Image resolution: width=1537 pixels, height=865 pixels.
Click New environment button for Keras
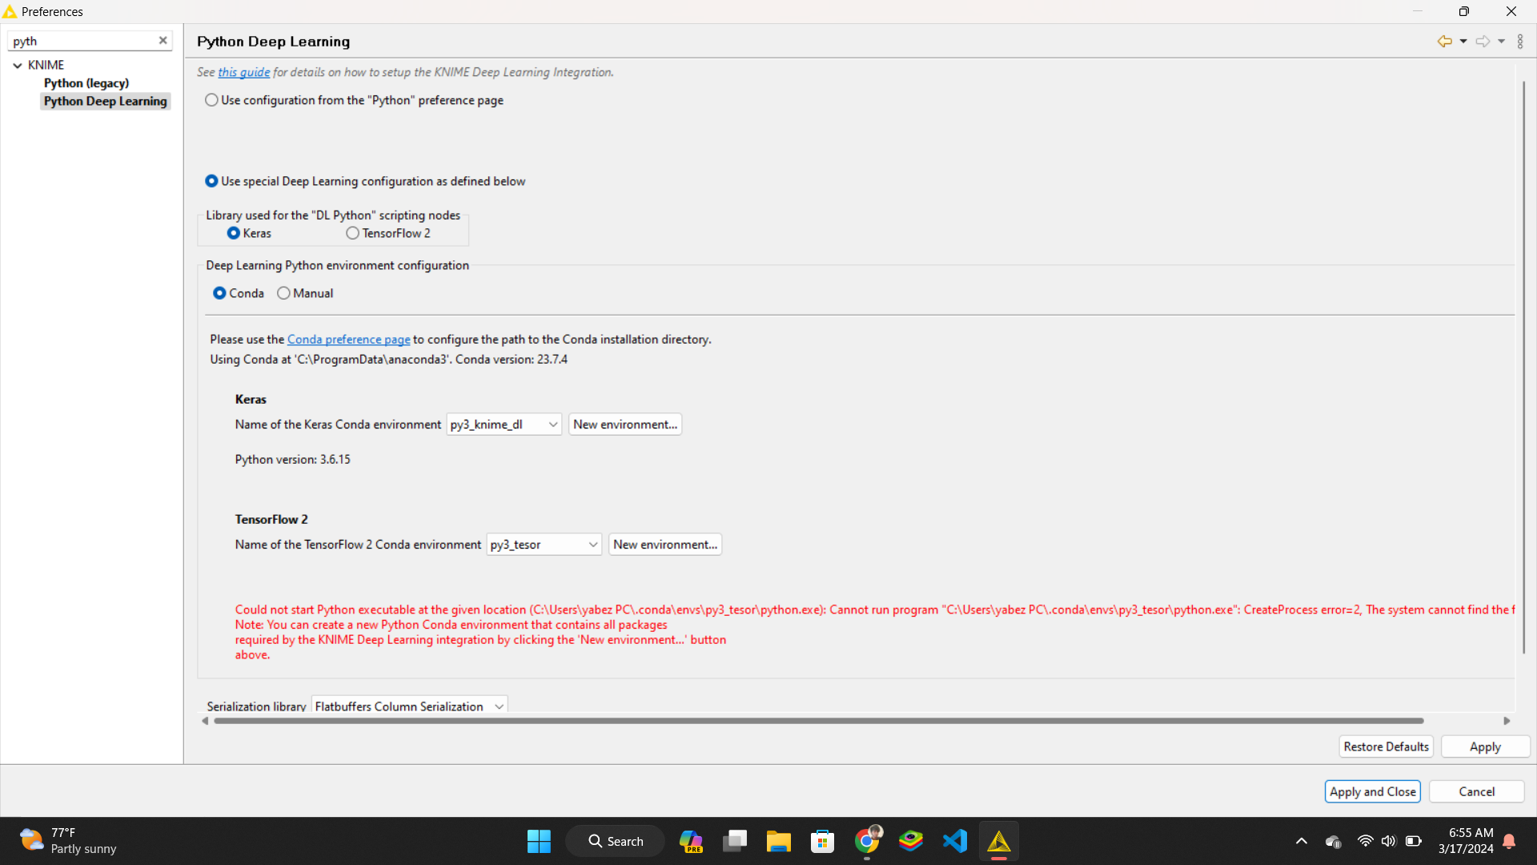(x=625, y=424)
